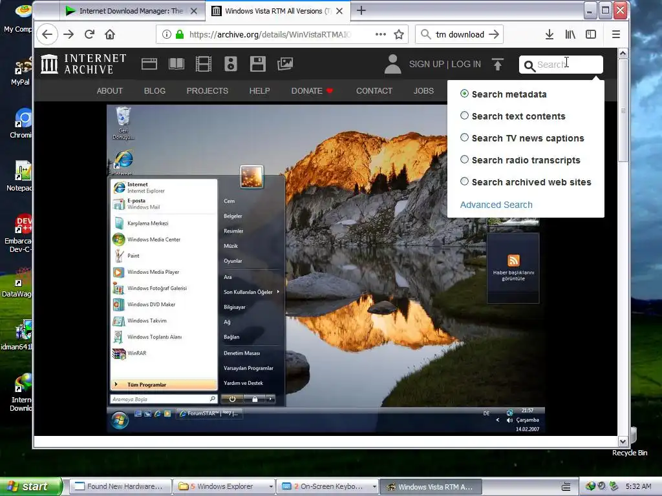The width and height of the screenshot is (662, 496).
Task: Open the Firefox hamburger menu
Action: pyautogui.click(x=616, y=35)
